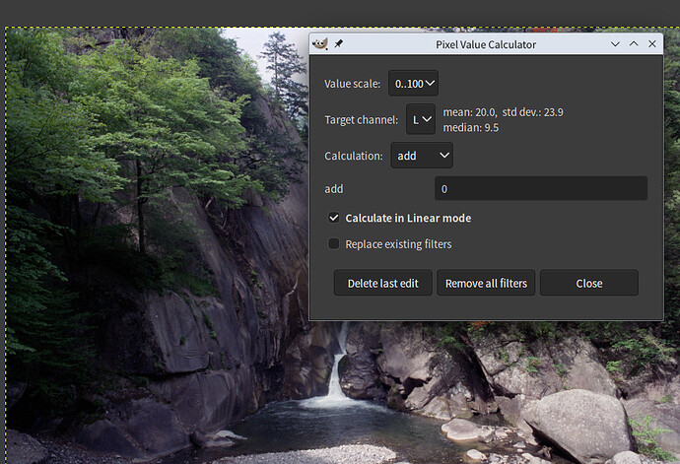Screen dimensions: 680x464
Task: Open the GIMP Wilber window menu icon
Action: pos(320,43)
